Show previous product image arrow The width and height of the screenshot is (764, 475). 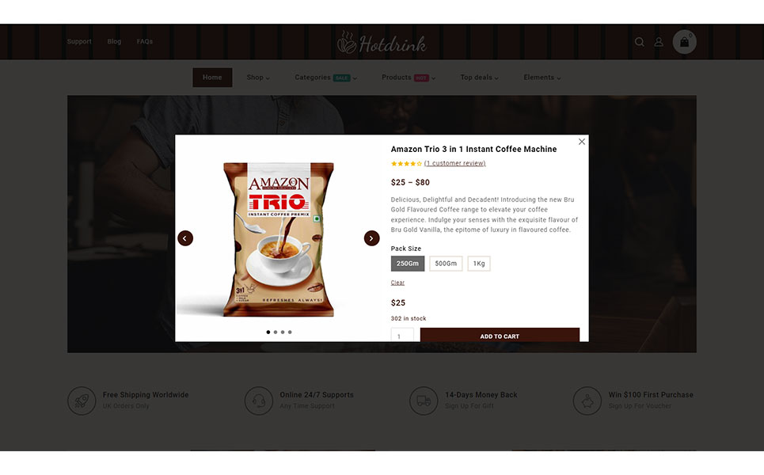pyautogui.click(x=185, y=238)
